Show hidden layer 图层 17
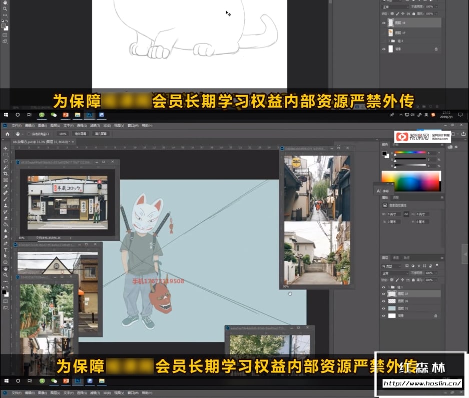This screenshot has height=398, width=469. [x=384, y=33]
